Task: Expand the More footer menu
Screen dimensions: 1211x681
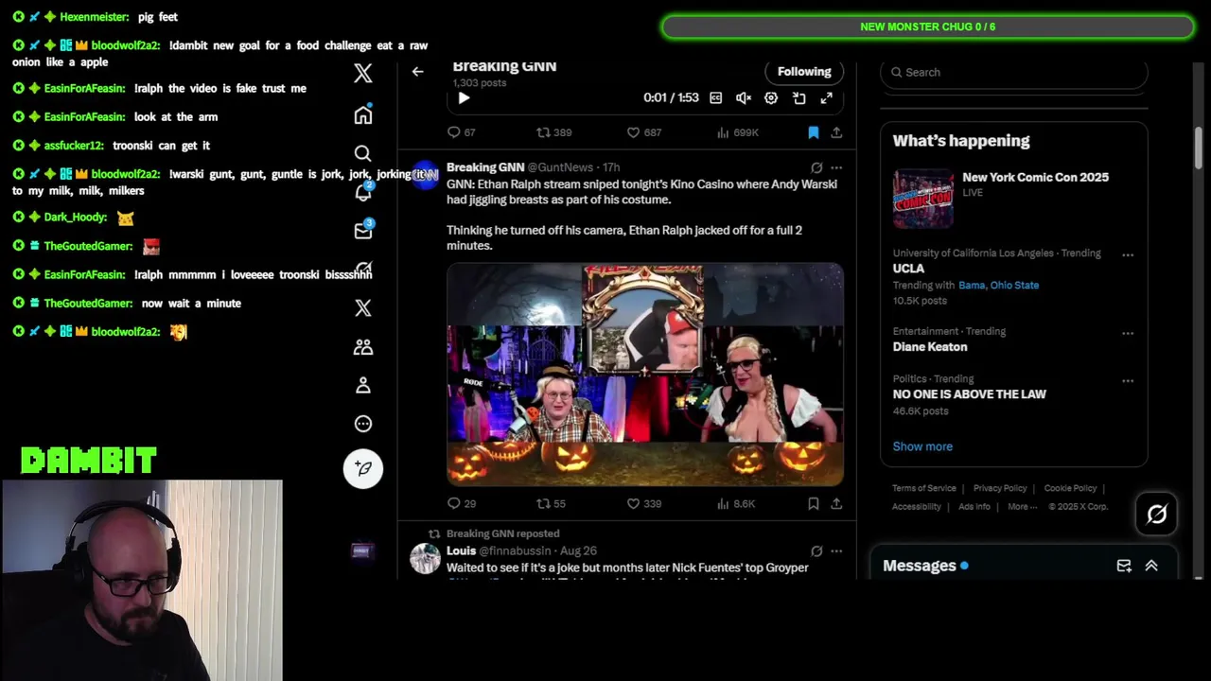Action: coord(1021,507)
